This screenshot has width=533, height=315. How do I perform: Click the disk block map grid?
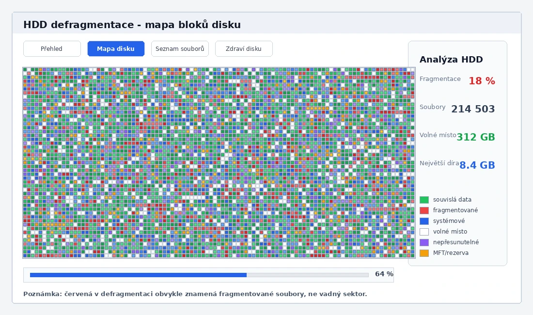pyautogui.click(x=219, y=163)
